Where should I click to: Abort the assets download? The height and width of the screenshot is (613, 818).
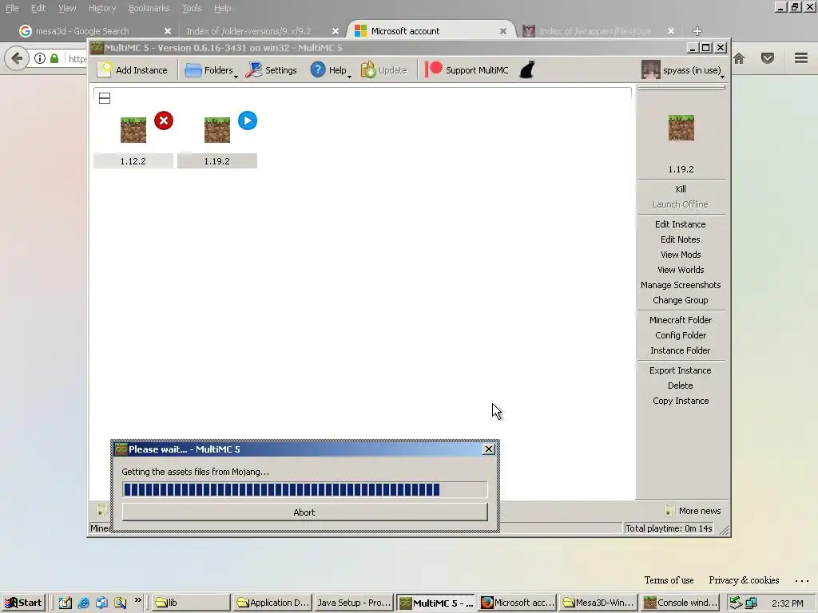(304, 512)
